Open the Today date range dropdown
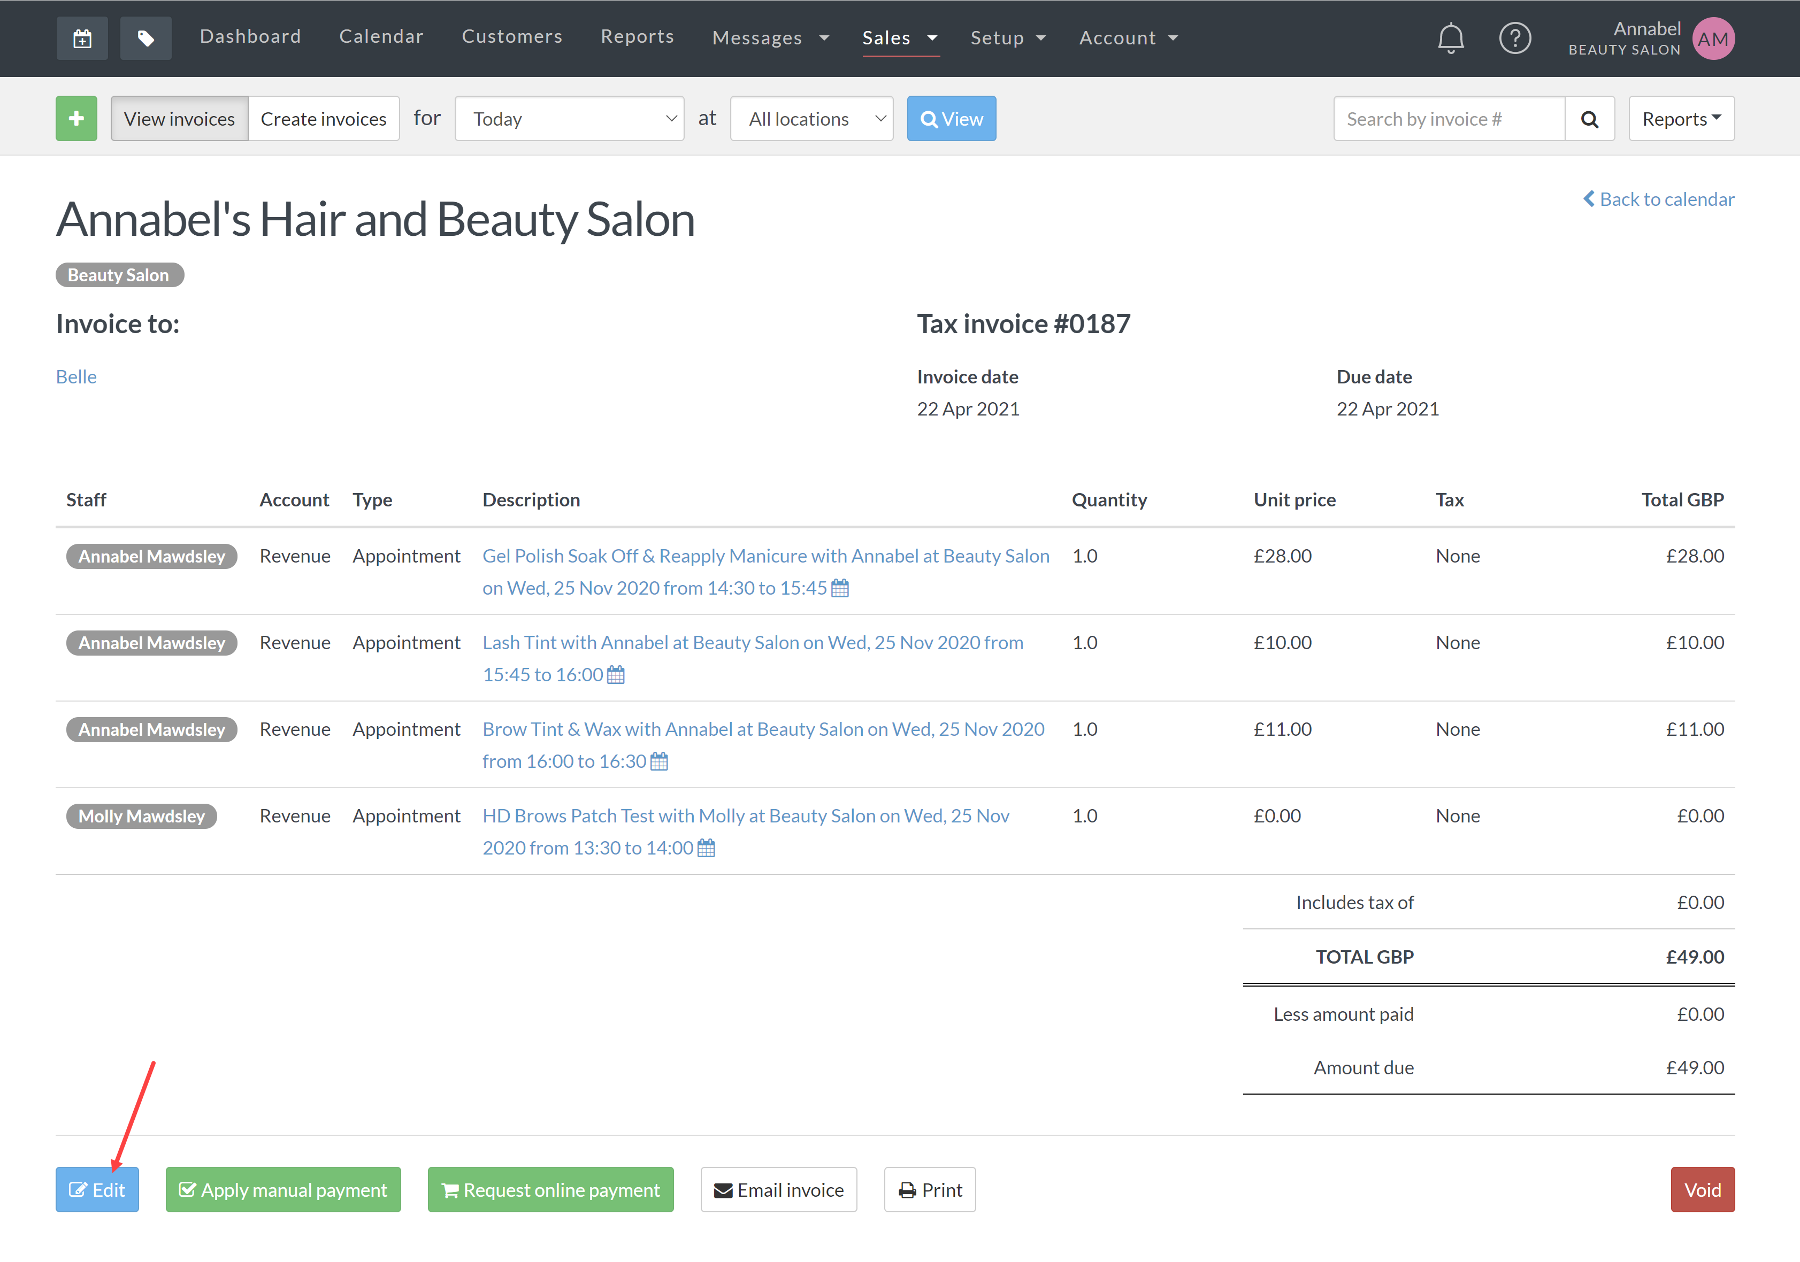The height and width of the screenshot is (1262, 1800). pos(569,118)
